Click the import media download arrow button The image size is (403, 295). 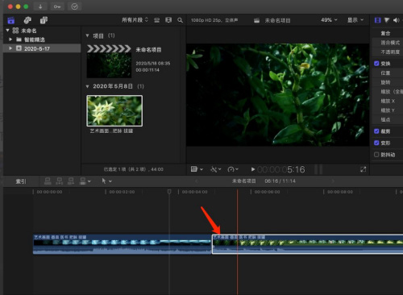40,6
